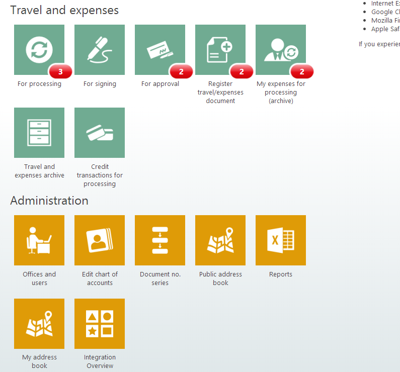This screenshot has height=372, width=400.
Task: Click 'Integration Overview' label
Action: tap(100, 361)
